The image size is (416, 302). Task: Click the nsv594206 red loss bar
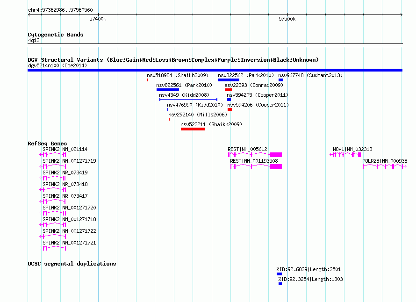click(230, 109)
